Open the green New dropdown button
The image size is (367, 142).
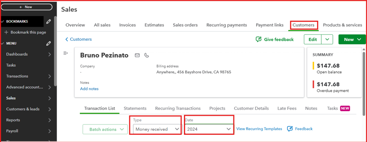coord(352,40)
